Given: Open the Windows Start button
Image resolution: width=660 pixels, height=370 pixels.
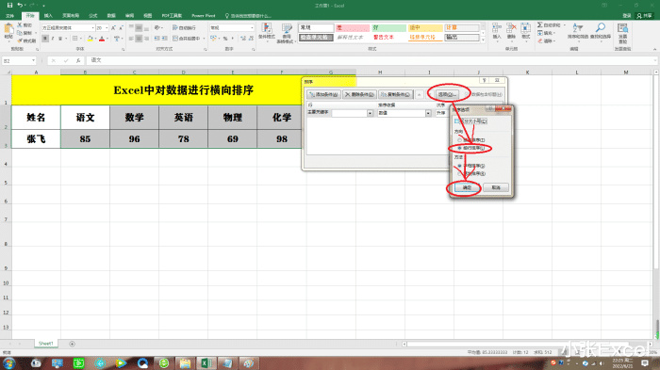Looking at the screenshot, I should click(x=8, y=362).
